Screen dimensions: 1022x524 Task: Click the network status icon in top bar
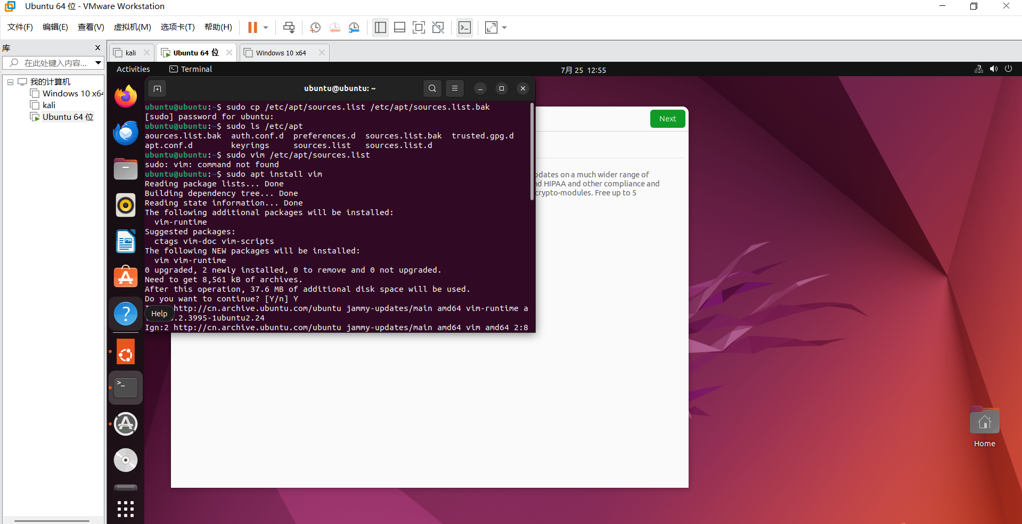tap(979, 69)
